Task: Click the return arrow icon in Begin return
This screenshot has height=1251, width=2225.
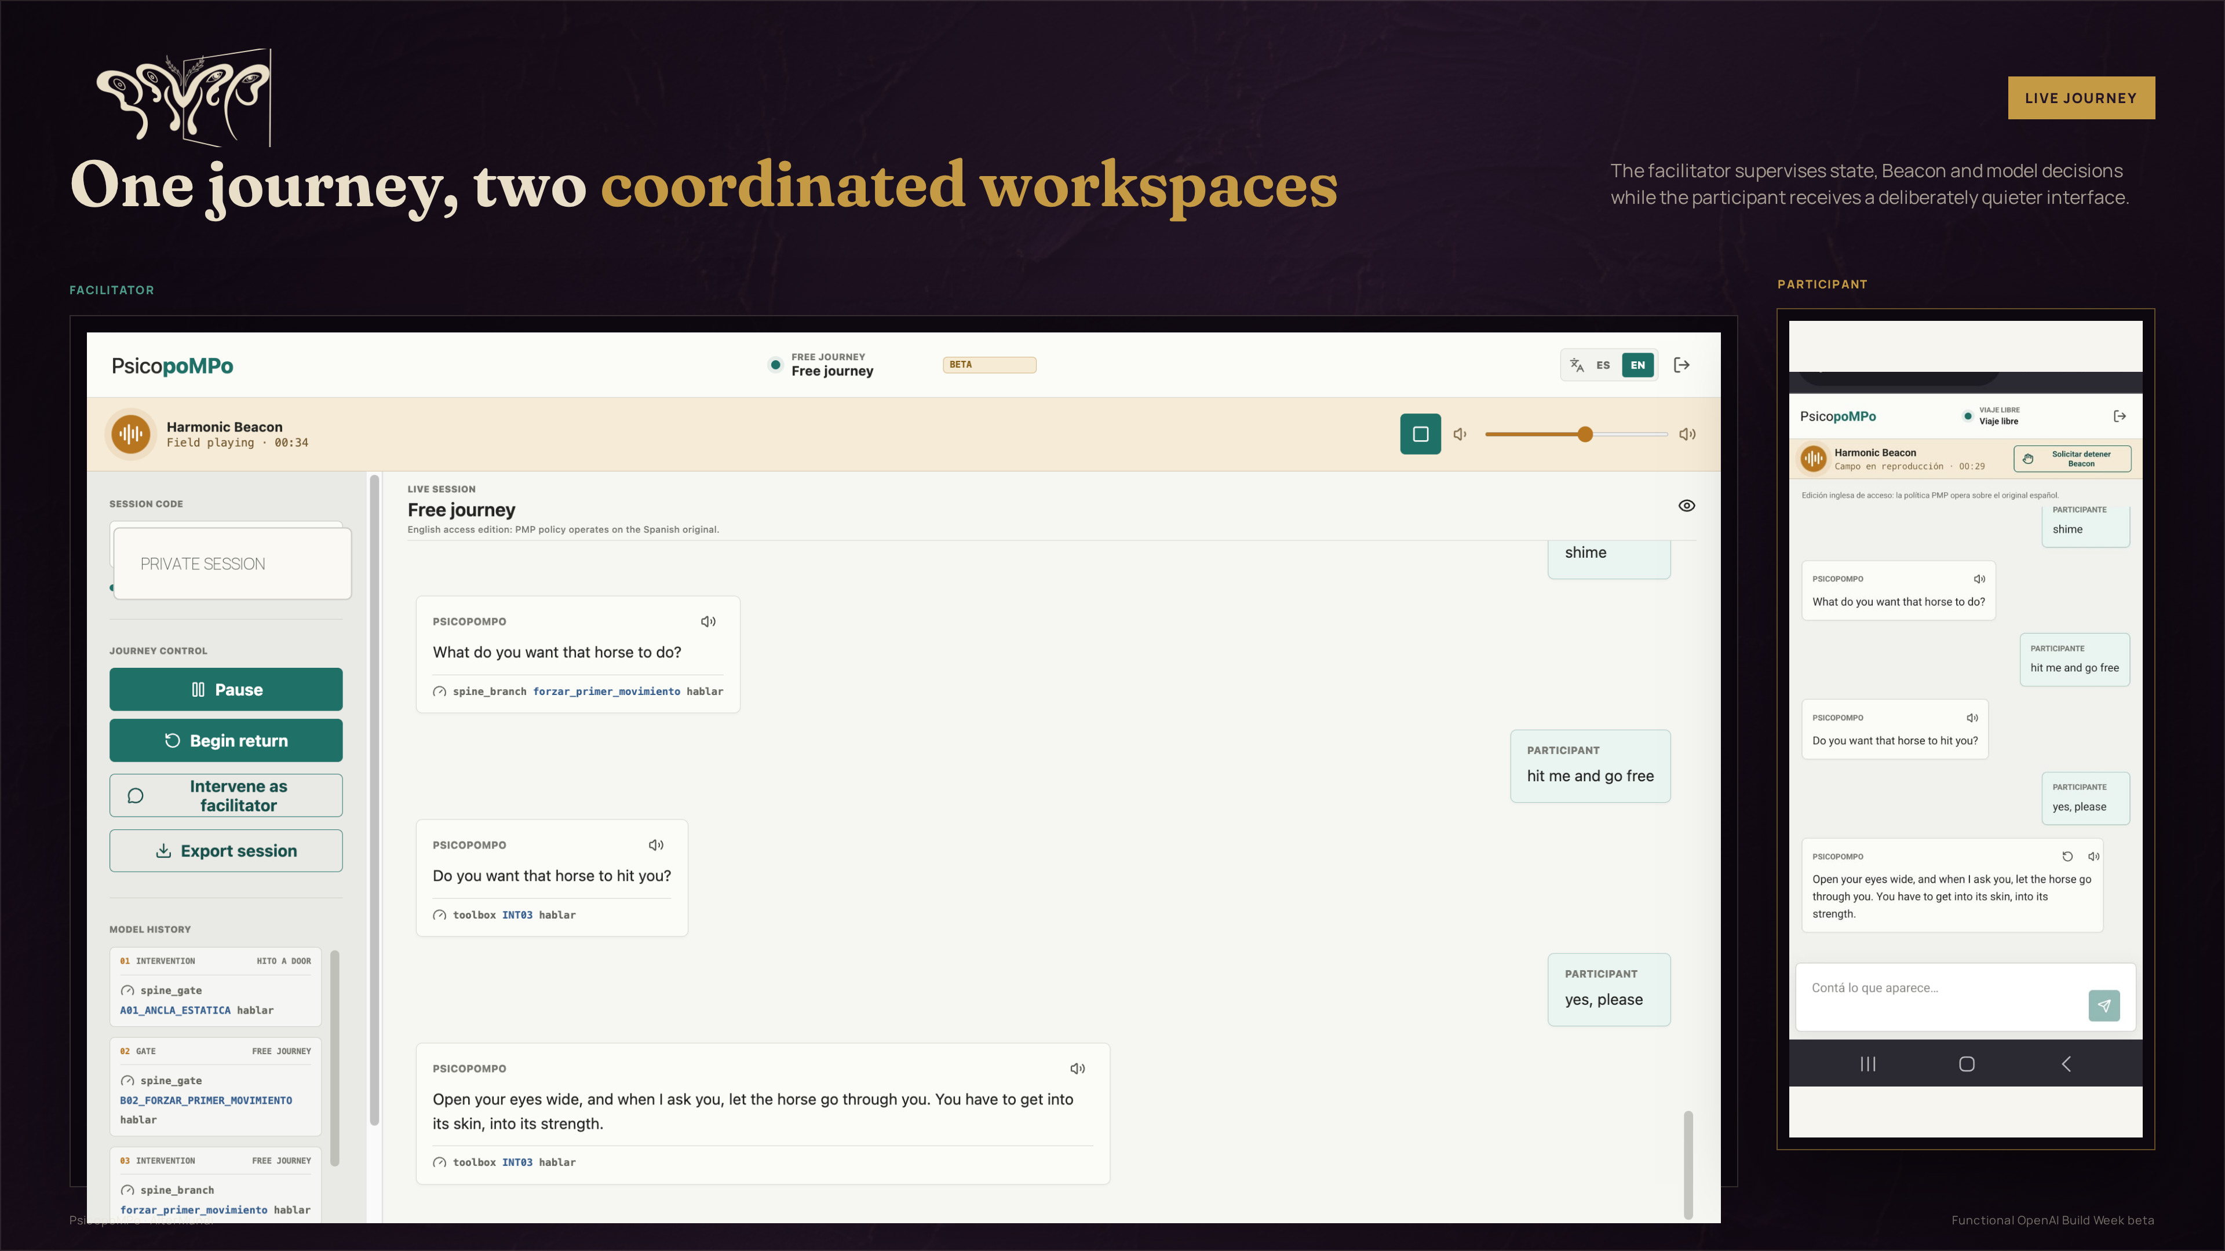Action: (x=172, y=741)
